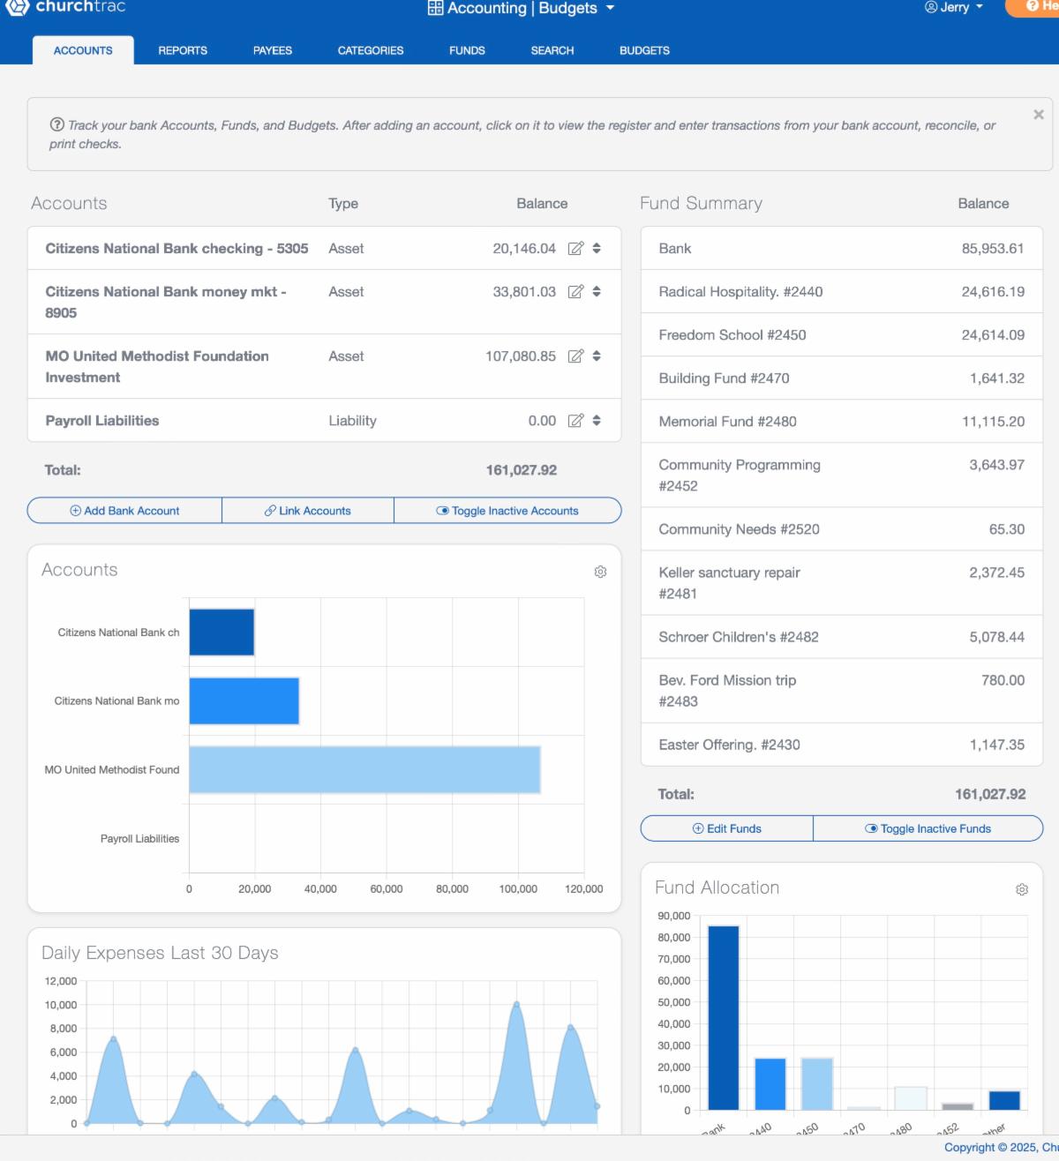The image size is (1059, 1161).
Task: Click sort arrows on Payroll Liabilities row
Action: 597,421
